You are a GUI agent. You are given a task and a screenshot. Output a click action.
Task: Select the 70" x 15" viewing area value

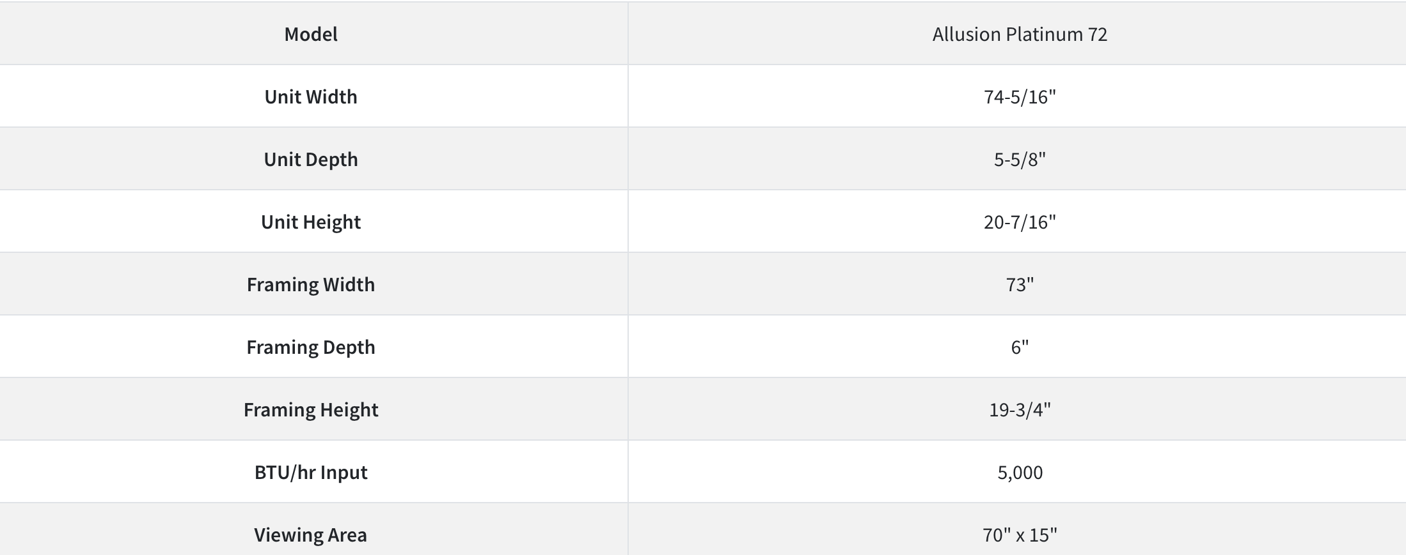point(1020,535)
